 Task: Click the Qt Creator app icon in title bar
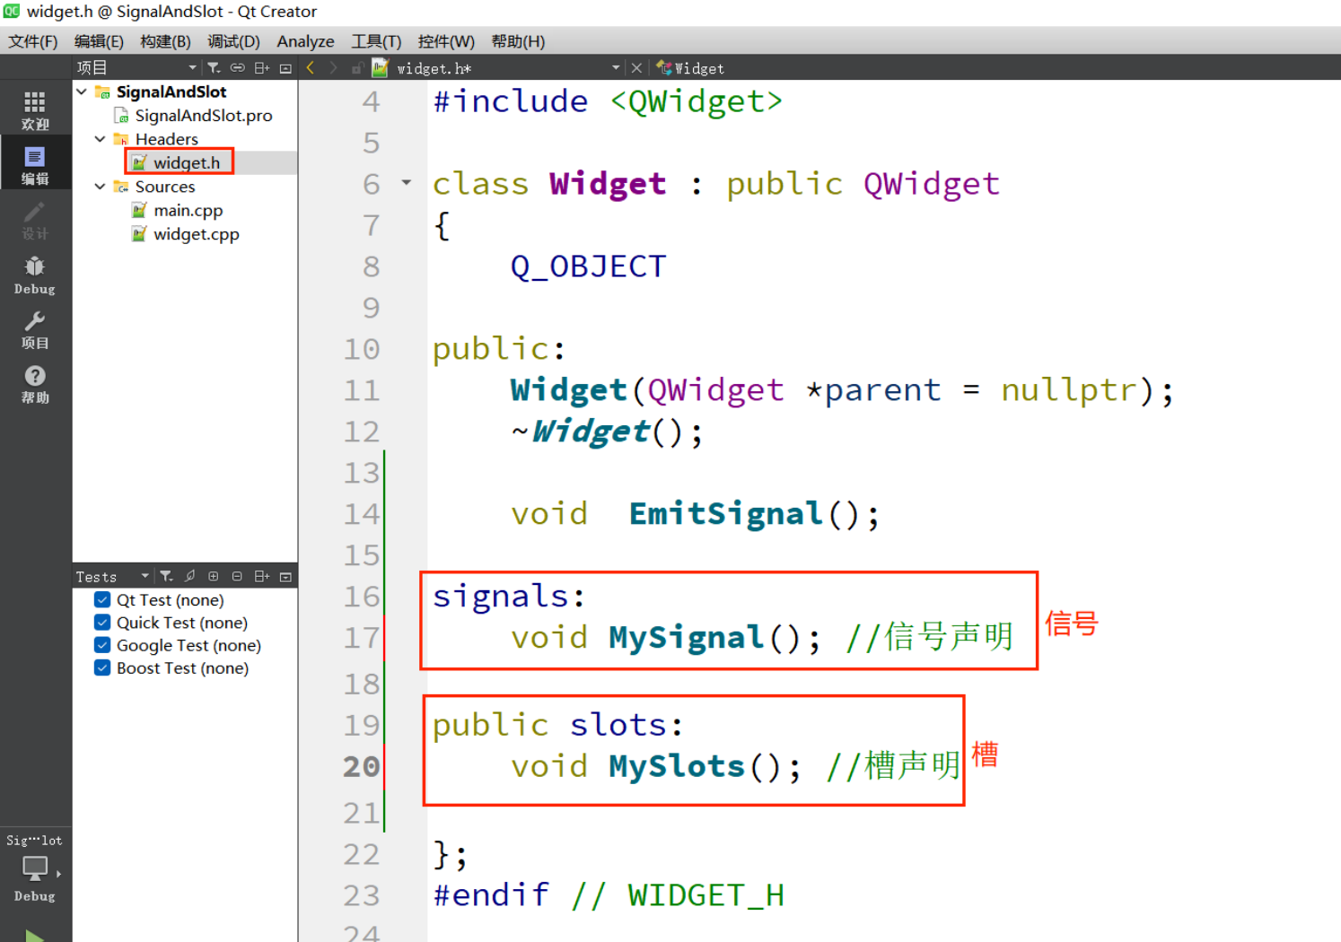(x=11, y=11)
